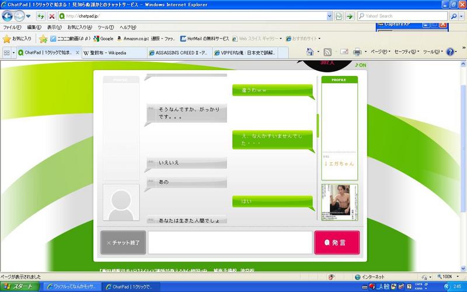This screenshot has height=292, width=467.
Task: Click the compatibility view icon
Action: point(339,16)
